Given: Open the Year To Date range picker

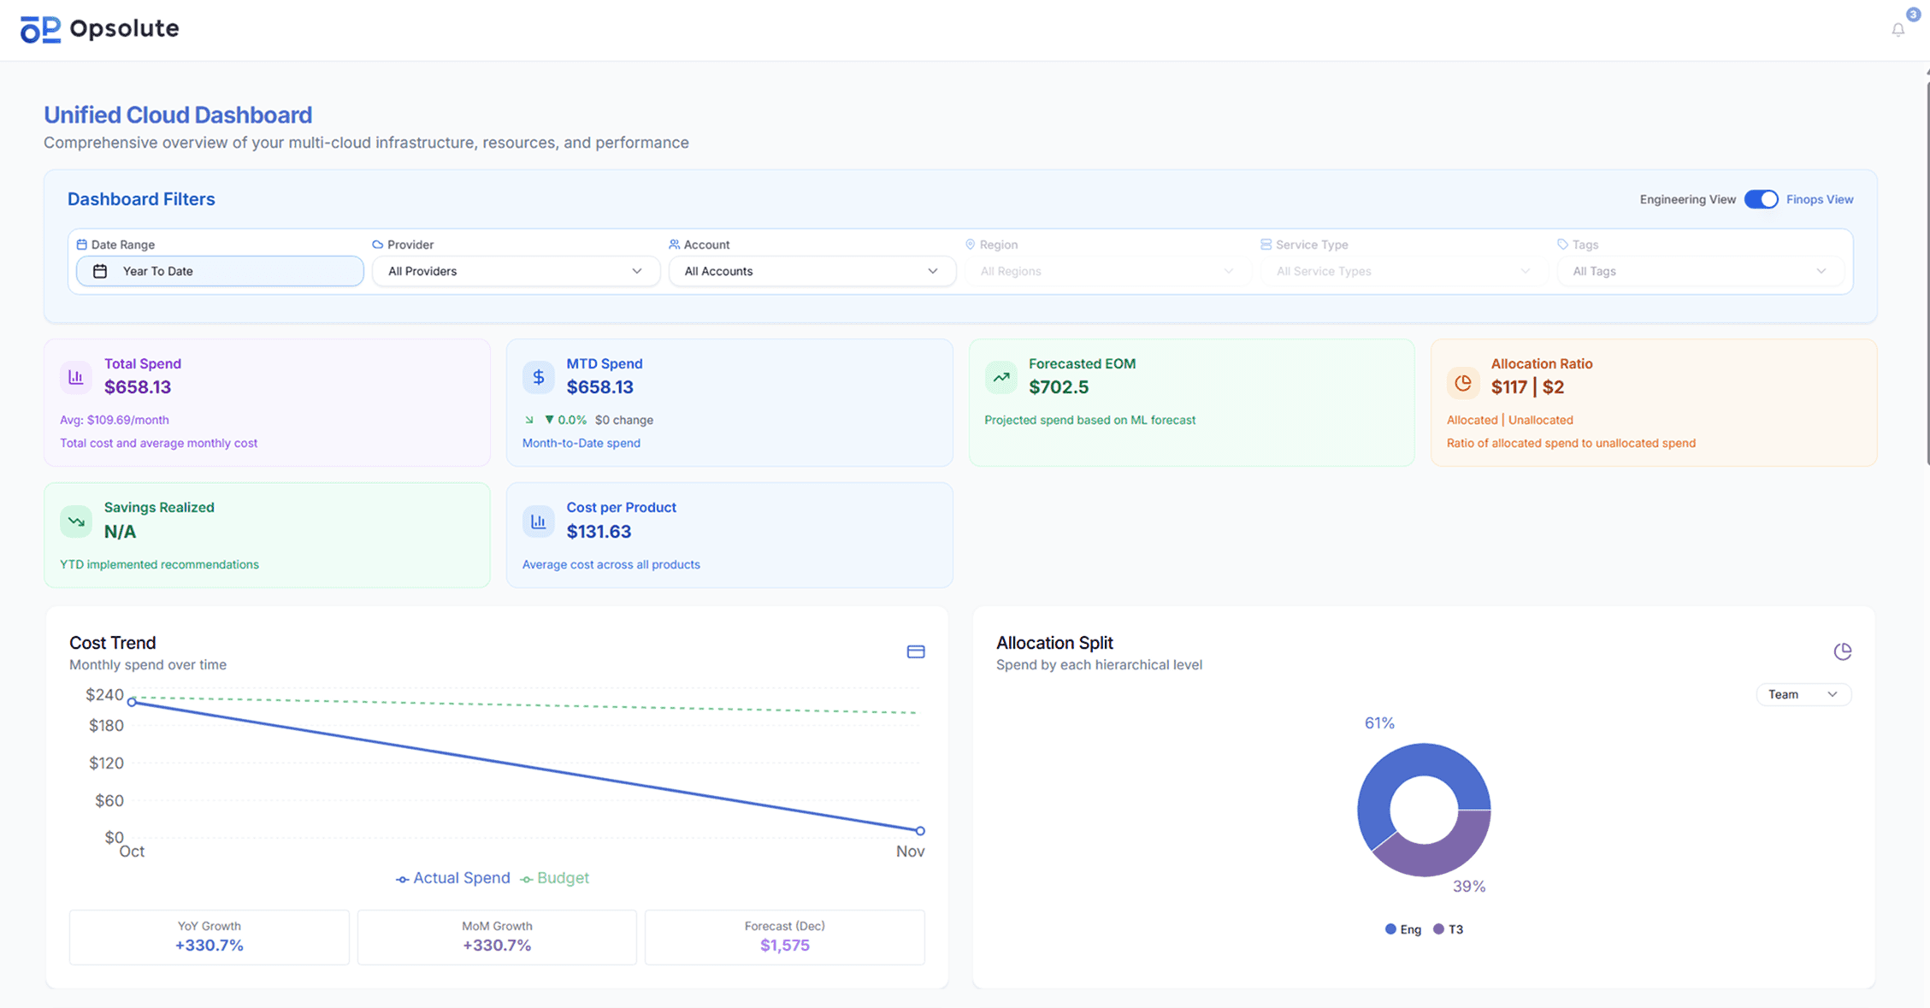Looking at the screenshot, I should pos(220,271).
